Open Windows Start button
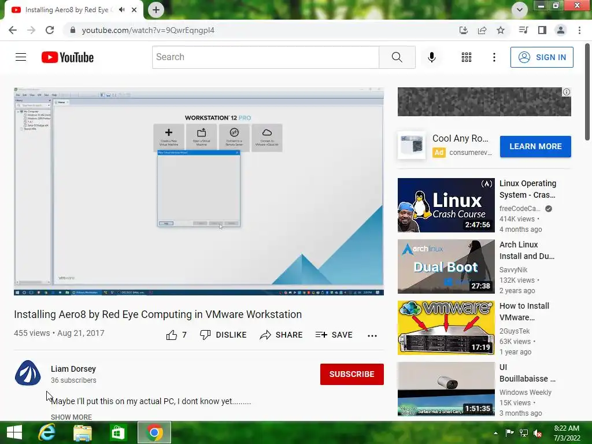Image resolution: width=592 pixels, height=444 pixels. coord(14,432)
